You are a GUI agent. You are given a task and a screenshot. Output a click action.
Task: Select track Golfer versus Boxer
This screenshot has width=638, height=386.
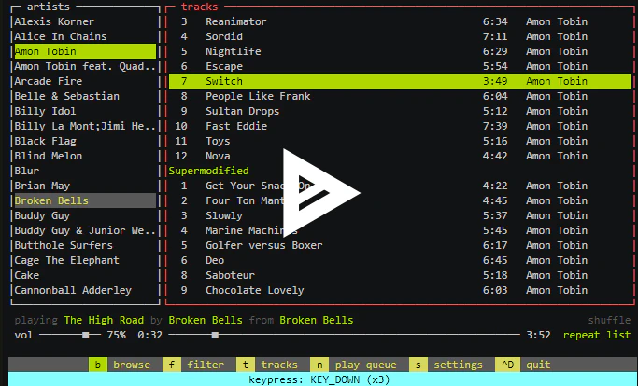click(x=400, y=245)
